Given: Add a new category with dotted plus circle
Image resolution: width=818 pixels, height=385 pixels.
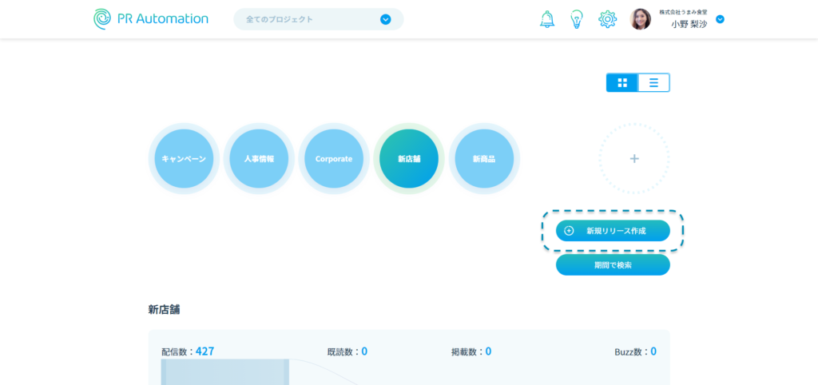Looking at the screenshot, I should tap(634, 159).
